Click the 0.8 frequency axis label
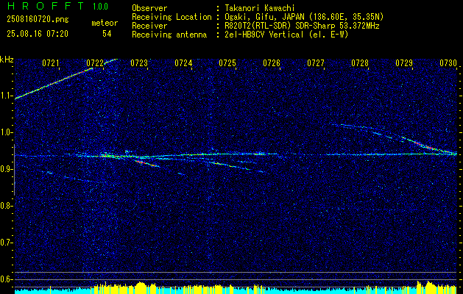Screen dimensions: 463x294 5,206
